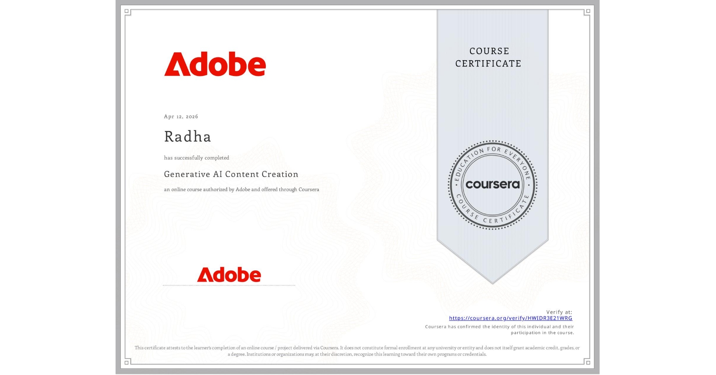Click the identity confirmation statement
Image resolution: width=716 pixels, height=375 pixels.
tap(499, 330)
